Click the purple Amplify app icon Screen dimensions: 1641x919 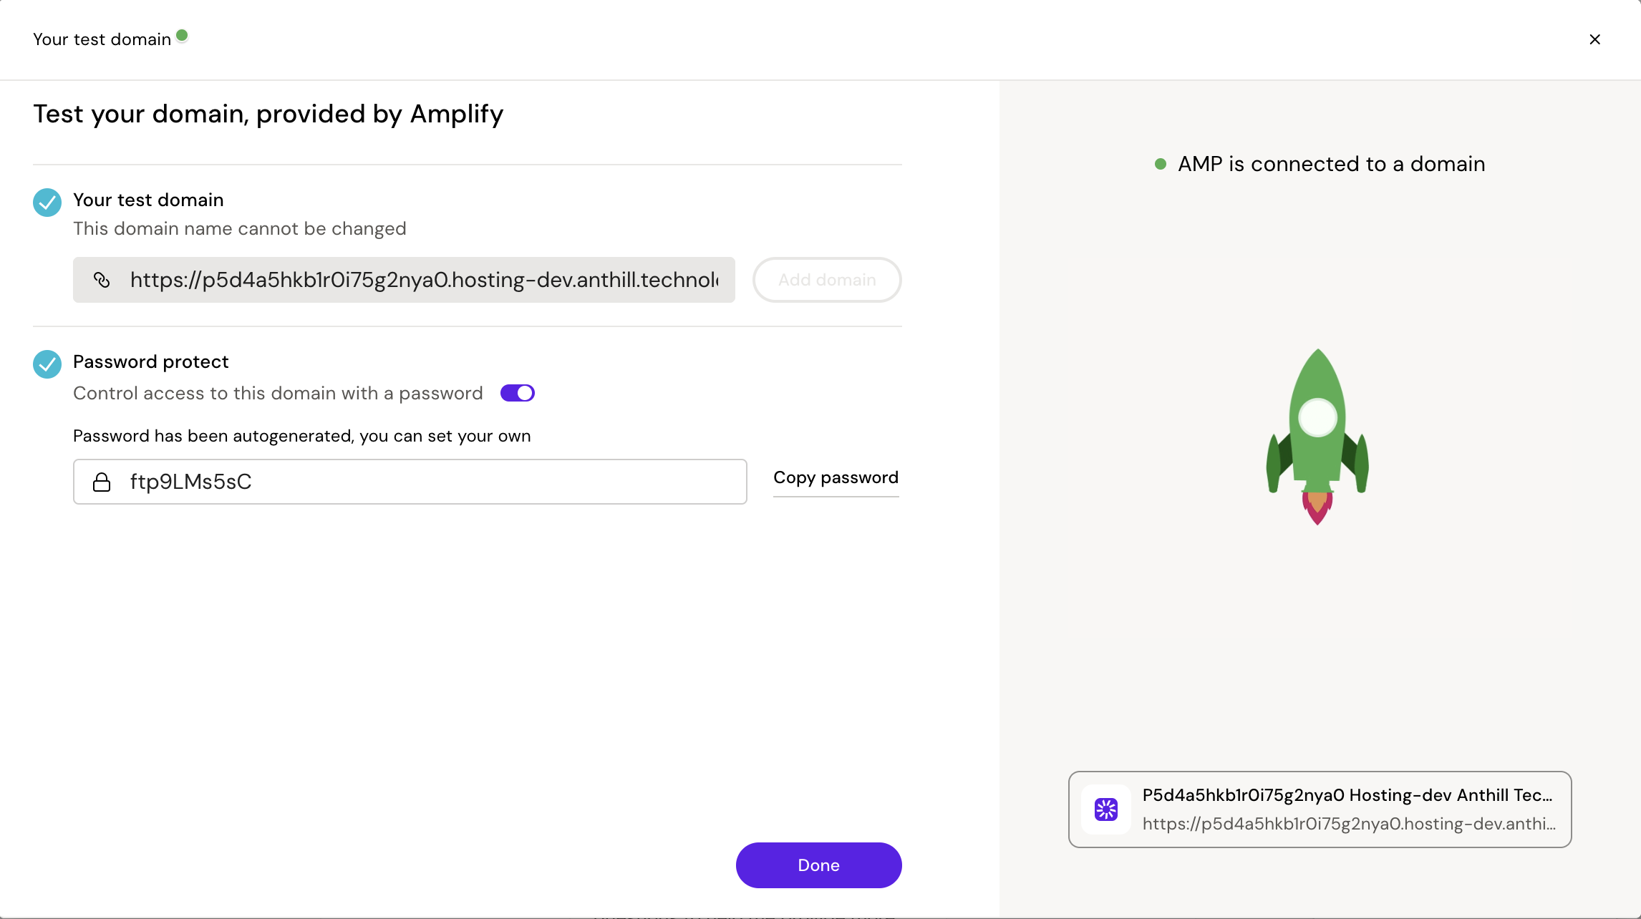click(x=1106, y=809)
